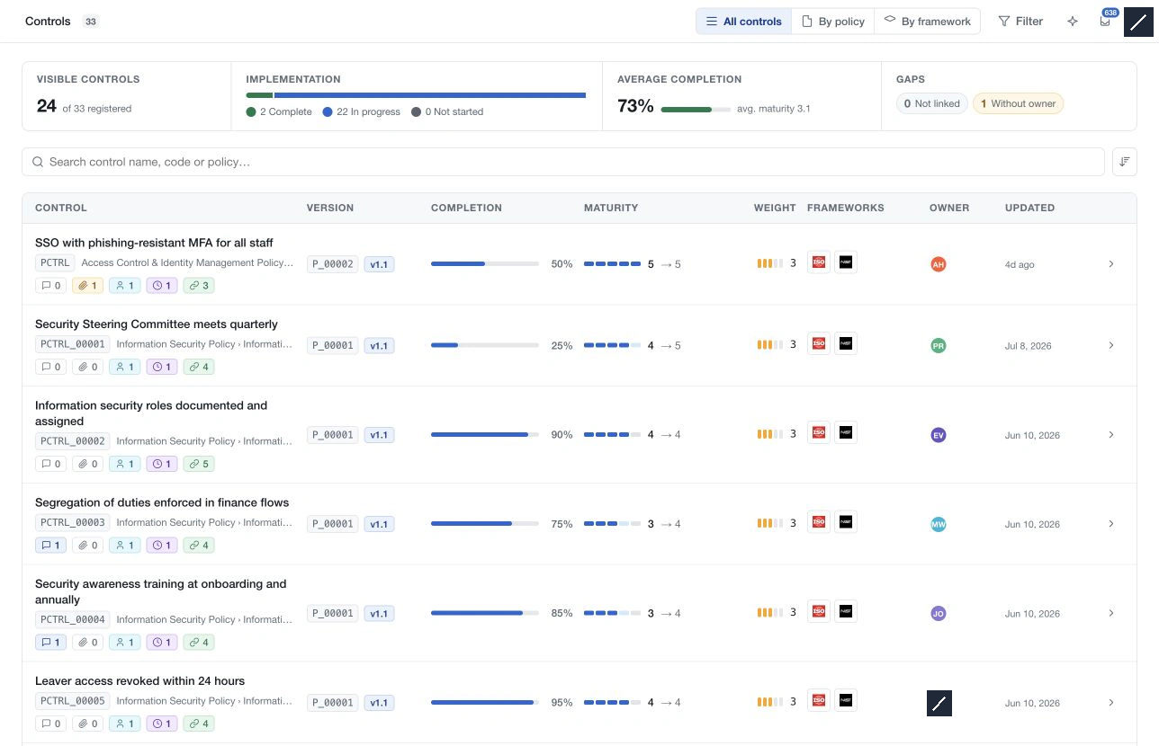Click the 95% completion bar for Leaver access
Viewport: 1159px width, 746px height.
[x=485, y=703]
